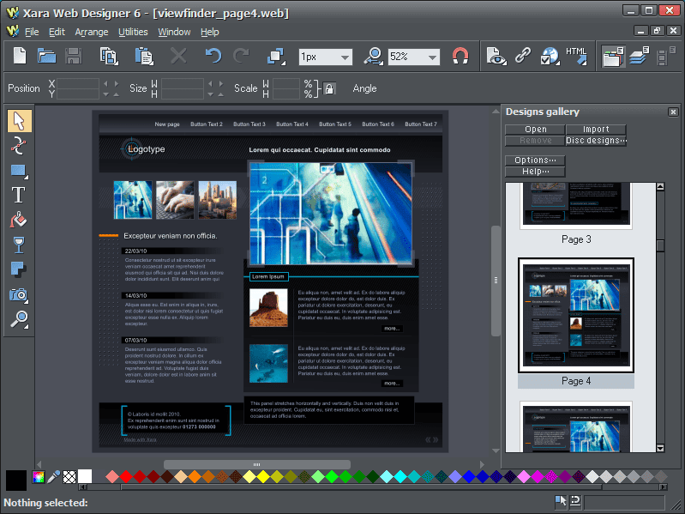
Task: Click the gallery scroll down arrow
Action: click(x=660, y=448)
